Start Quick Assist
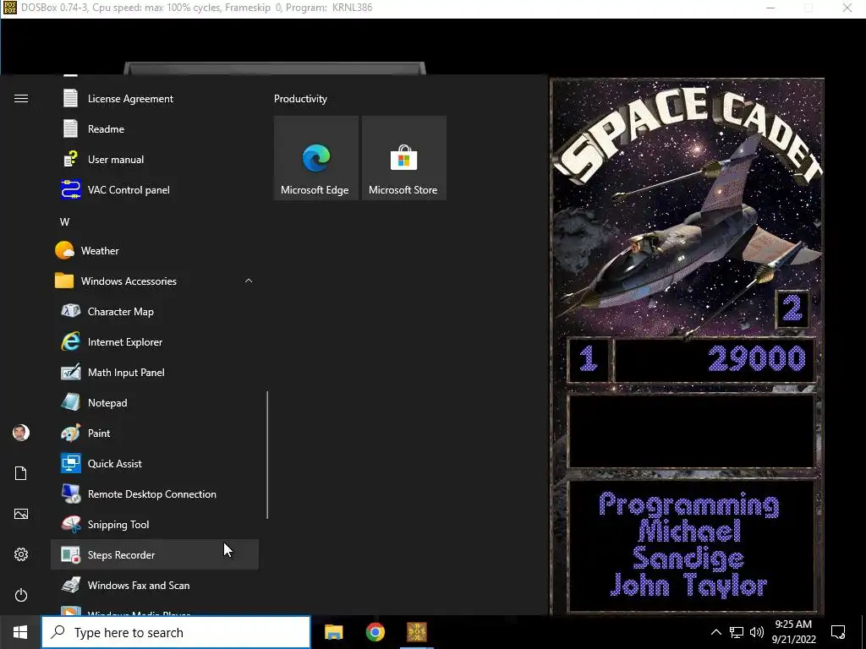The image size is (866, 649). (x=155, y=464)
